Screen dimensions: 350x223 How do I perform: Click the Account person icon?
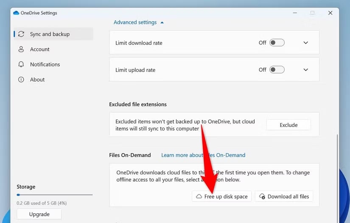21,50
